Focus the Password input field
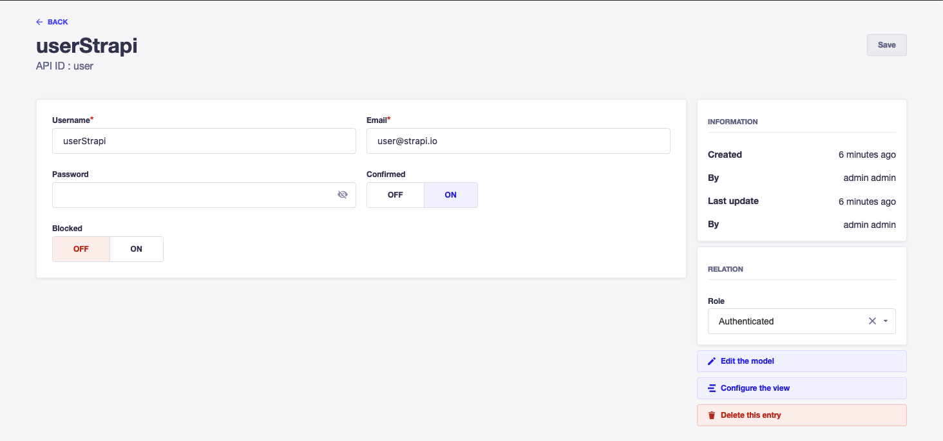 tap(204, 195)
